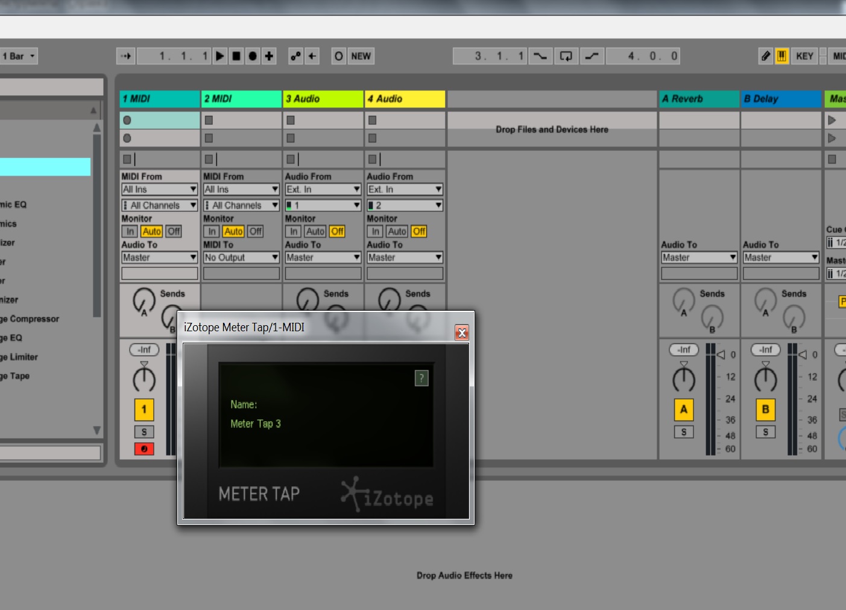The width and height of the screenshot is (846, 610).
Task: Open KEY map mode
Action: [x=804, y=56]
